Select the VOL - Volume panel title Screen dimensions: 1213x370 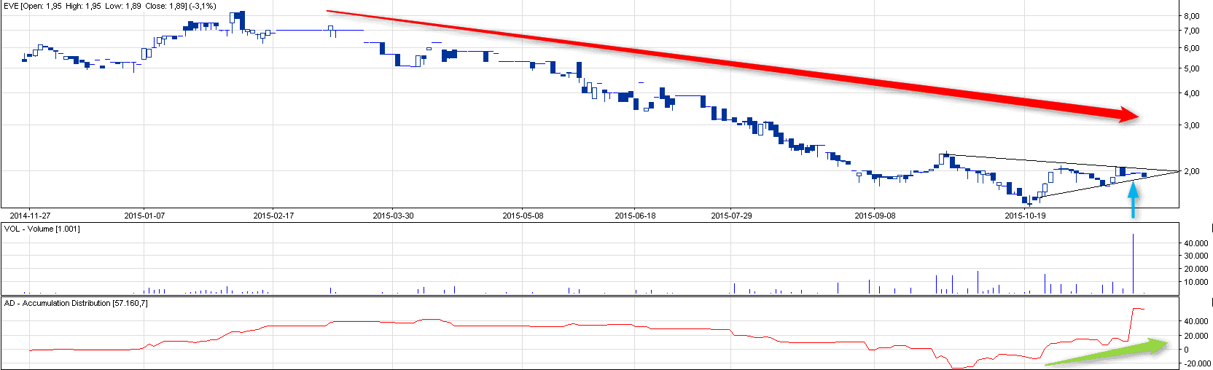[x=42, y=229]
